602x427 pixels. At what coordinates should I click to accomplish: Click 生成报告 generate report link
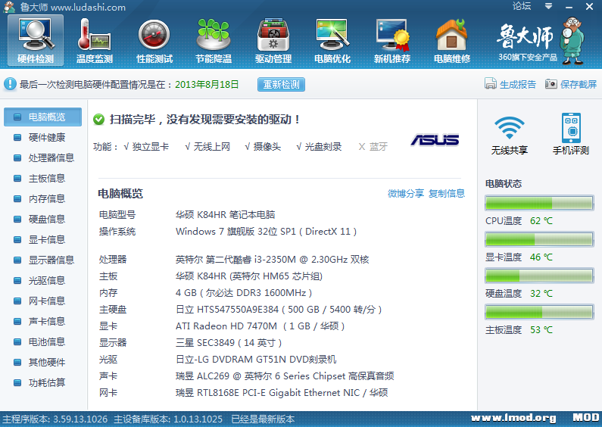click(518, 84)
